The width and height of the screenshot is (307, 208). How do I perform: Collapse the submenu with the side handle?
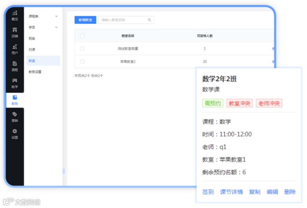tap(64, 171)
